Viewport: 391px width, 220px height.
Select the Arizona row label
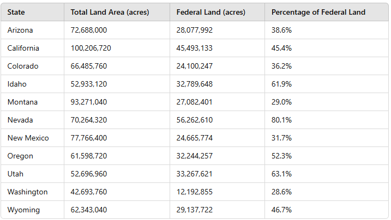[20, 30]
